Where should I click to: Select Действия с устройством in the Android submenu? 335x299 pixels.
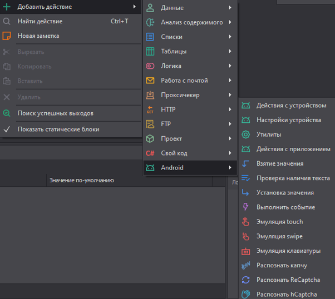tap(287, 106)
